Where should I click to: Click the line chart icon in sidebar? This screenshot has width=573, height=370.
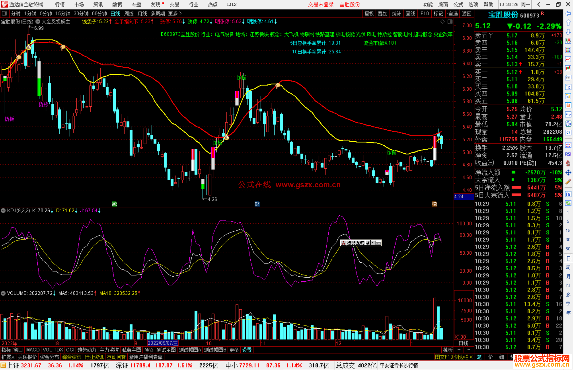tap(568, 59)
